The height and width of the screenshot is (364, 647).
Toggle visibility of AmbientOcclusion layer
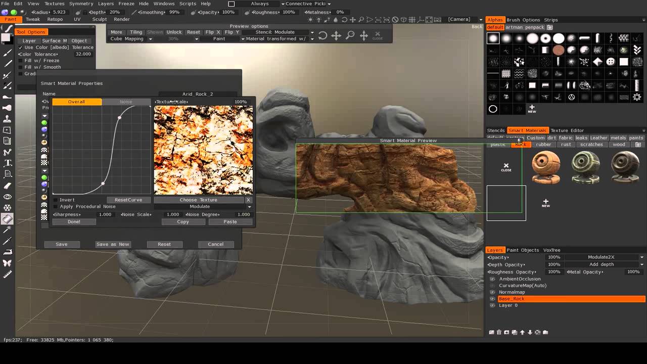coord(492,279)
